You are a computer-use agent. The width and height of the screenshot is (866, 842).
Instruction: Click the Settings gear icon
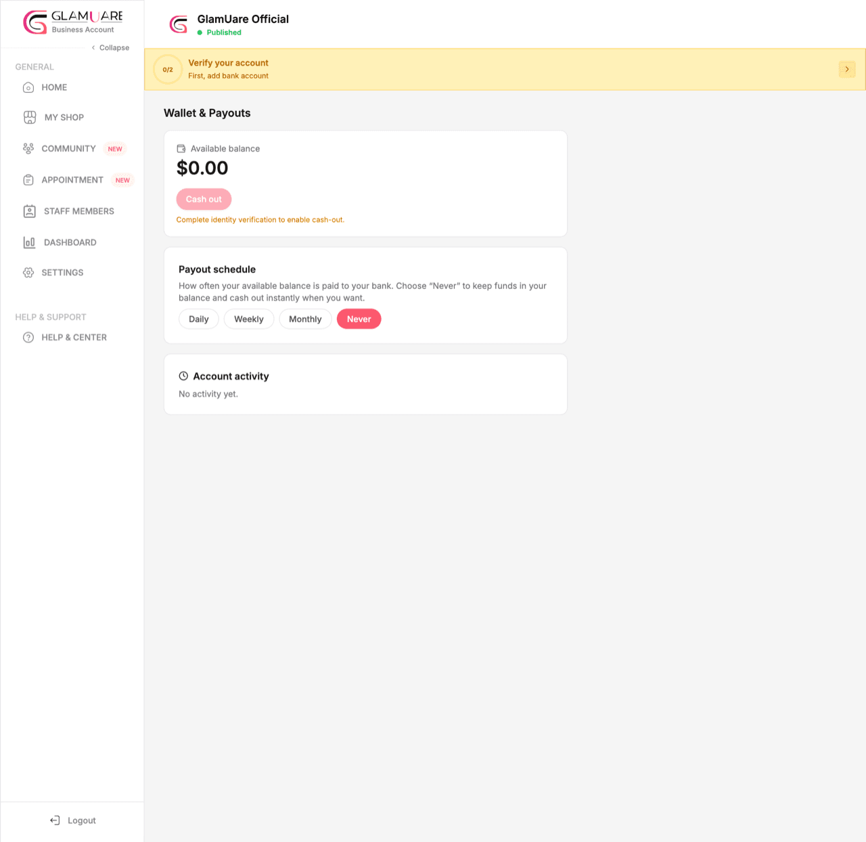pos(28,273)
